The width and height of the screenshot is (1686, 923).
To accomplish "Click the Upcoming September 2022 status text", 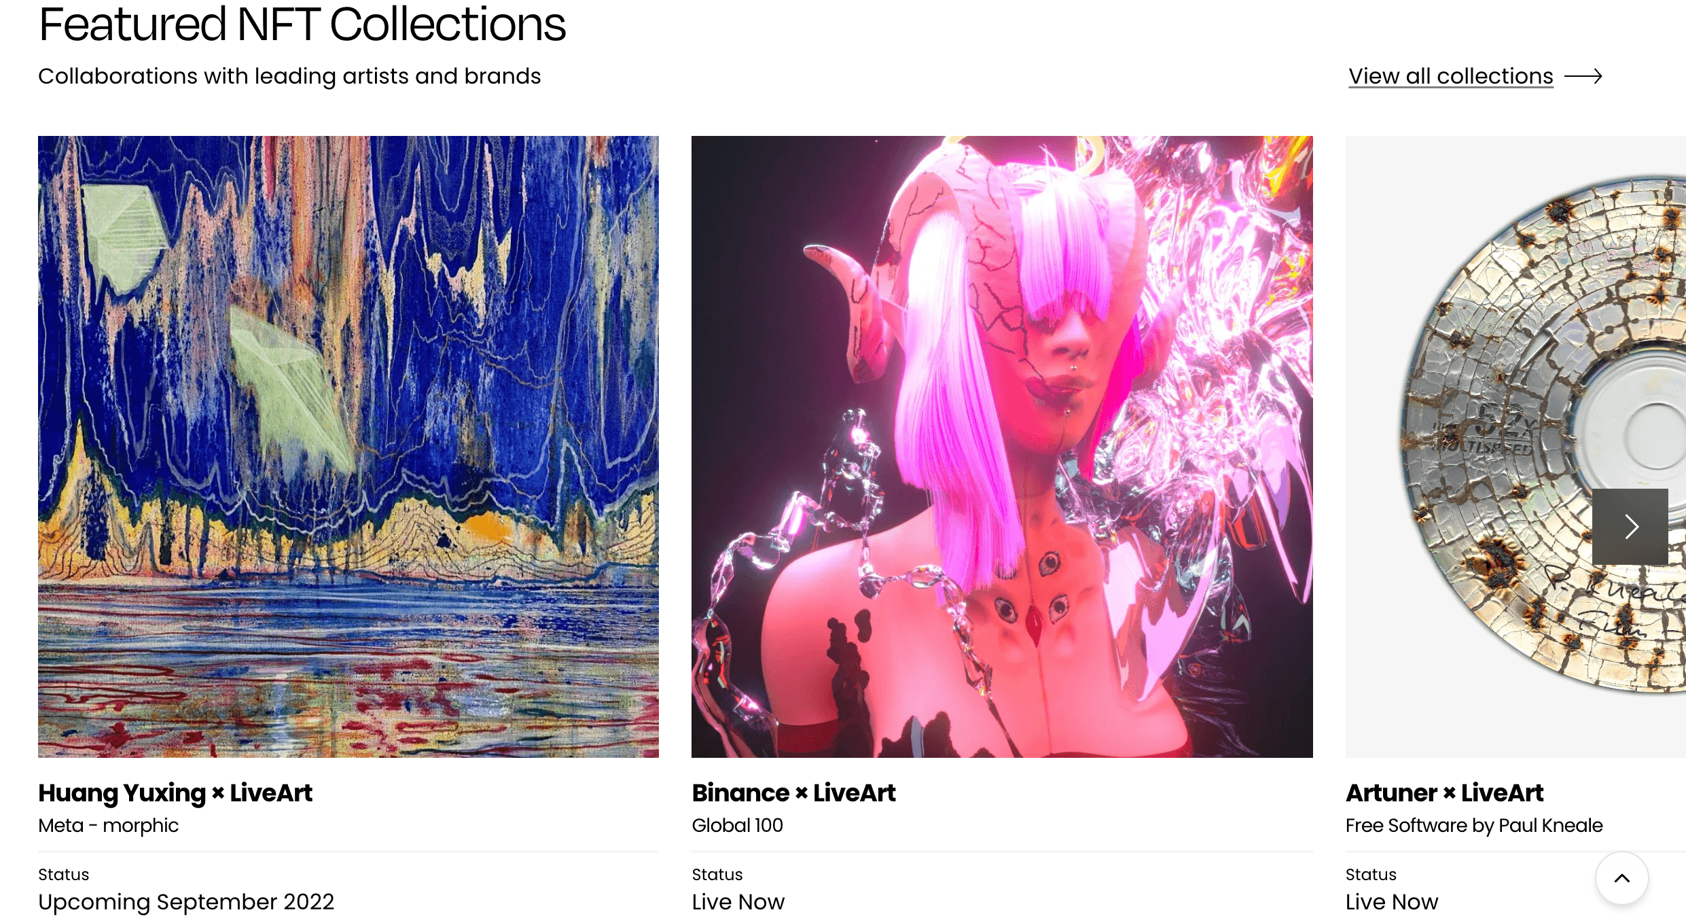I will [186, 902].
